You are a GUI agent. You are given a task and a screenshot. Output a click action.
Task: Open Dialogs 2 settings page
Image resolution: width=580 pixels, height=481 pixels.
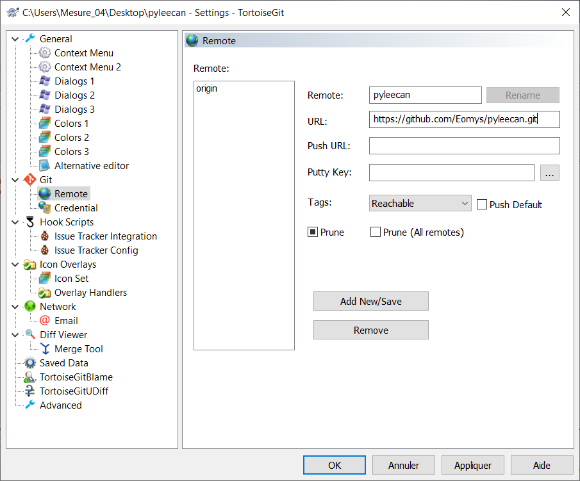(x=74, y=95)
